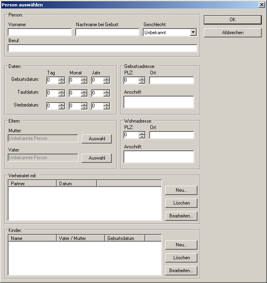267x283 pixels.
Task: Add new spouse with Neu... in Verheiratet mit
Action: (181, 190)
